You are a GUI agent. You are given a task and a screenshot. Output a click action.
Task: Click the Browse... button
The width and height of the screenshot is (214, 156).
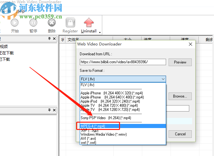(x=180, y=96)
